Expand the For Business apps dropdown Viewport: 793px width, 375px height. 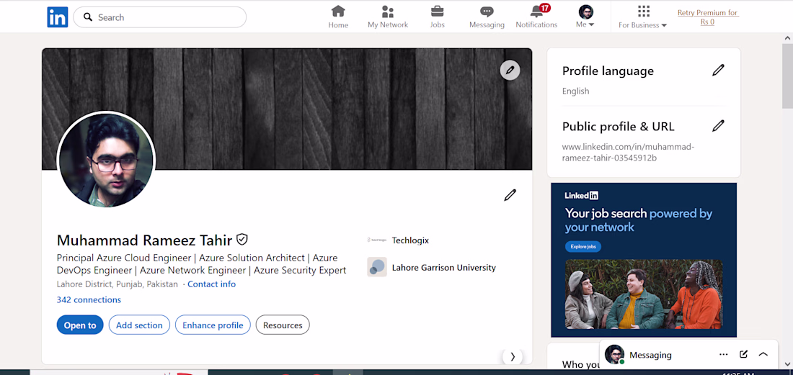(643, 17)
